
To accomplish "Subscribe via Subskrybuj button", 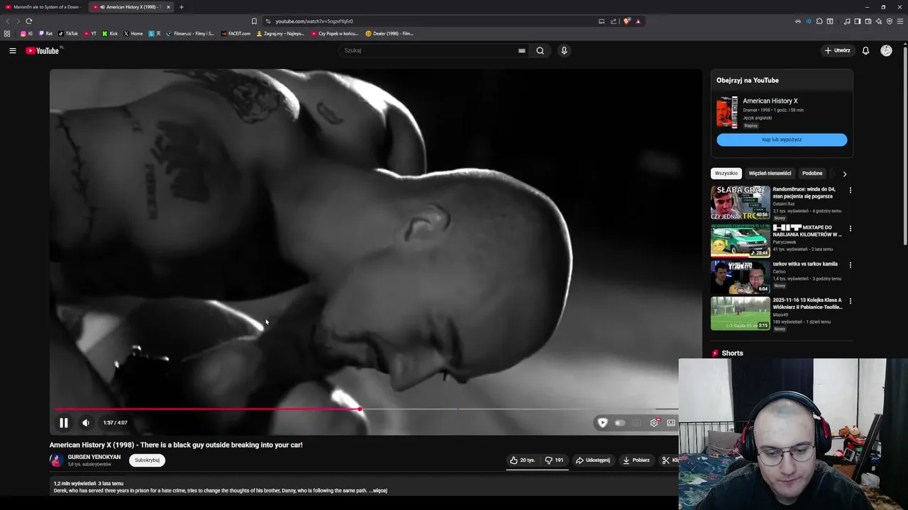I will [147, 460].
